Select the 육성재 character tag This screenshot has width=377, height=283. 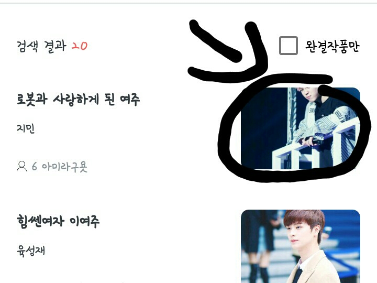[x=31, y=251]
